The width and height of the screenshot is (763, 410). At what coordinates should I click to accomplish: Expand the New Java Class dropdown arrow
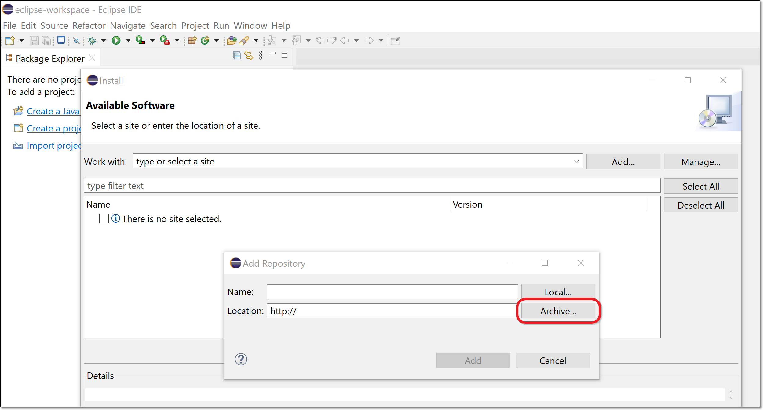click(x=217, y=40)
